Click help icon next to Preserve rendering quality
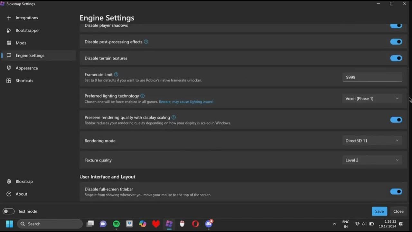 [x=174, y=117]
